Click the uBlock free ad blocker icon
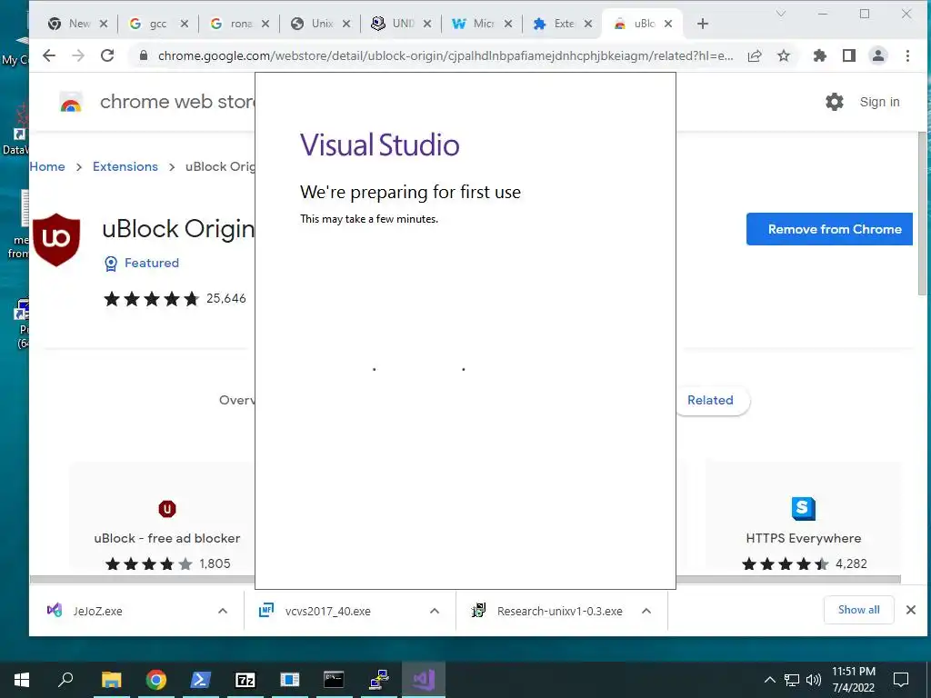Image resolution: width=931 pixels, height=698 pixels. coord(167,509)
